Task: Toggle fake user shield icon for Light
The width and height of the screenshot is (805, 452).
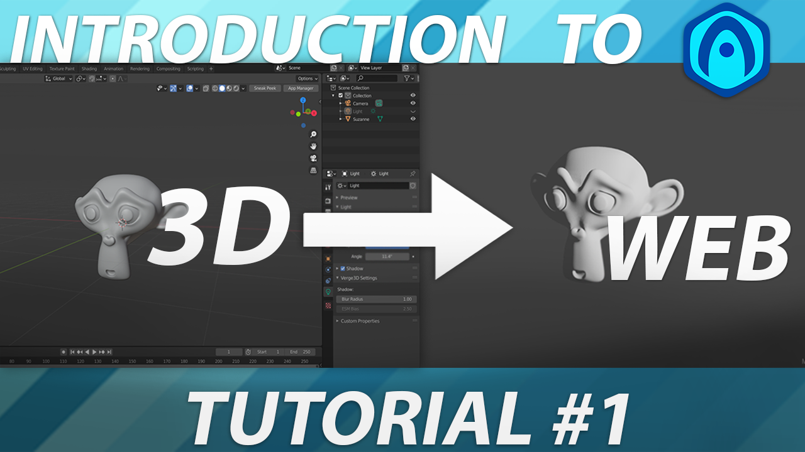Action: click(x=413, y=186)
